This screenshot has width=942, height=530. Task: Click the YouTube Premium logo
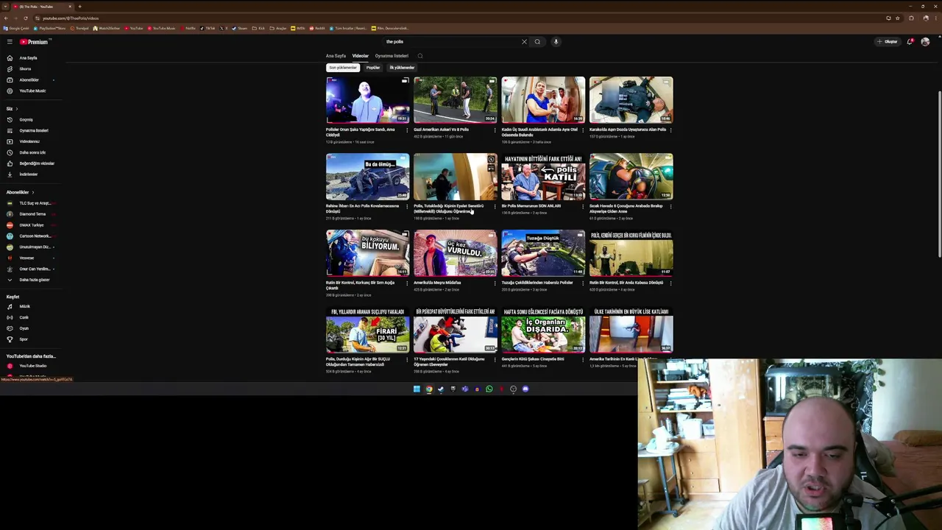tap(34, 42)
